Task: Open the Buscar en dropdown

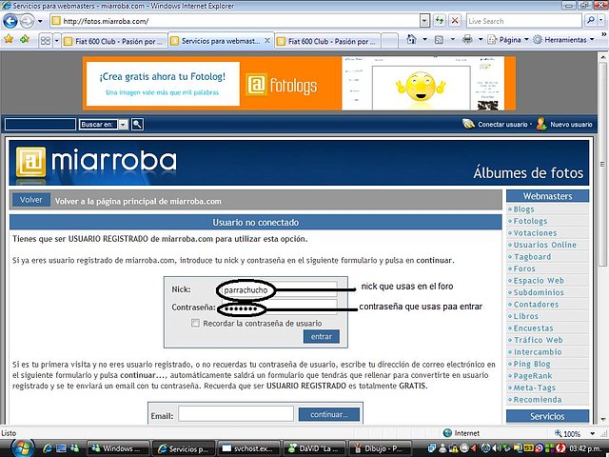Action: (x=104, y=125)
